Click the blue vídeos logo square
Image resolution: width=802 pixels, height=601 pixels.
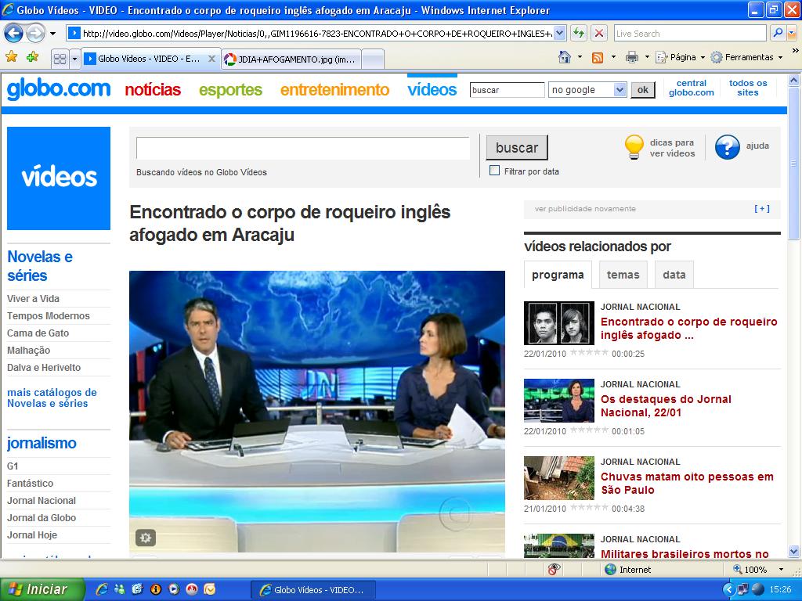click(x=59, y=178)
